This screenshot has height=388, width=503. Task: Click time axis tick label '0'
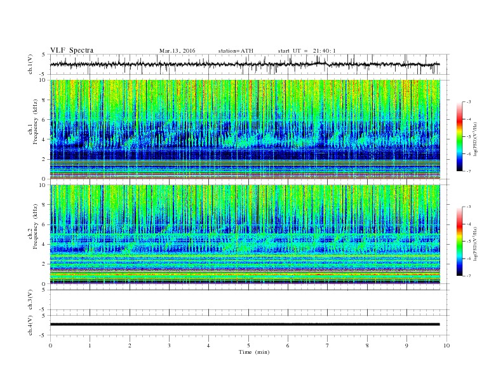pyautogui.click(x=50, y=346)
